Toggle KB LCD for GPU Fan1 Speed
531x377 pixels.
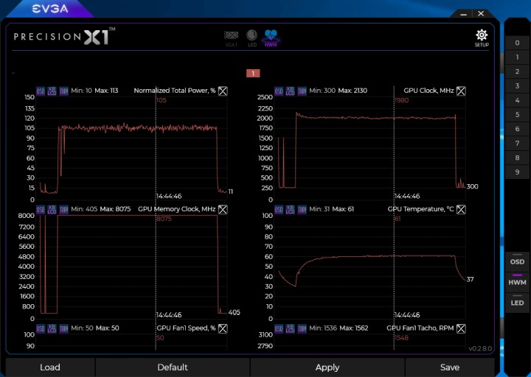52,328
